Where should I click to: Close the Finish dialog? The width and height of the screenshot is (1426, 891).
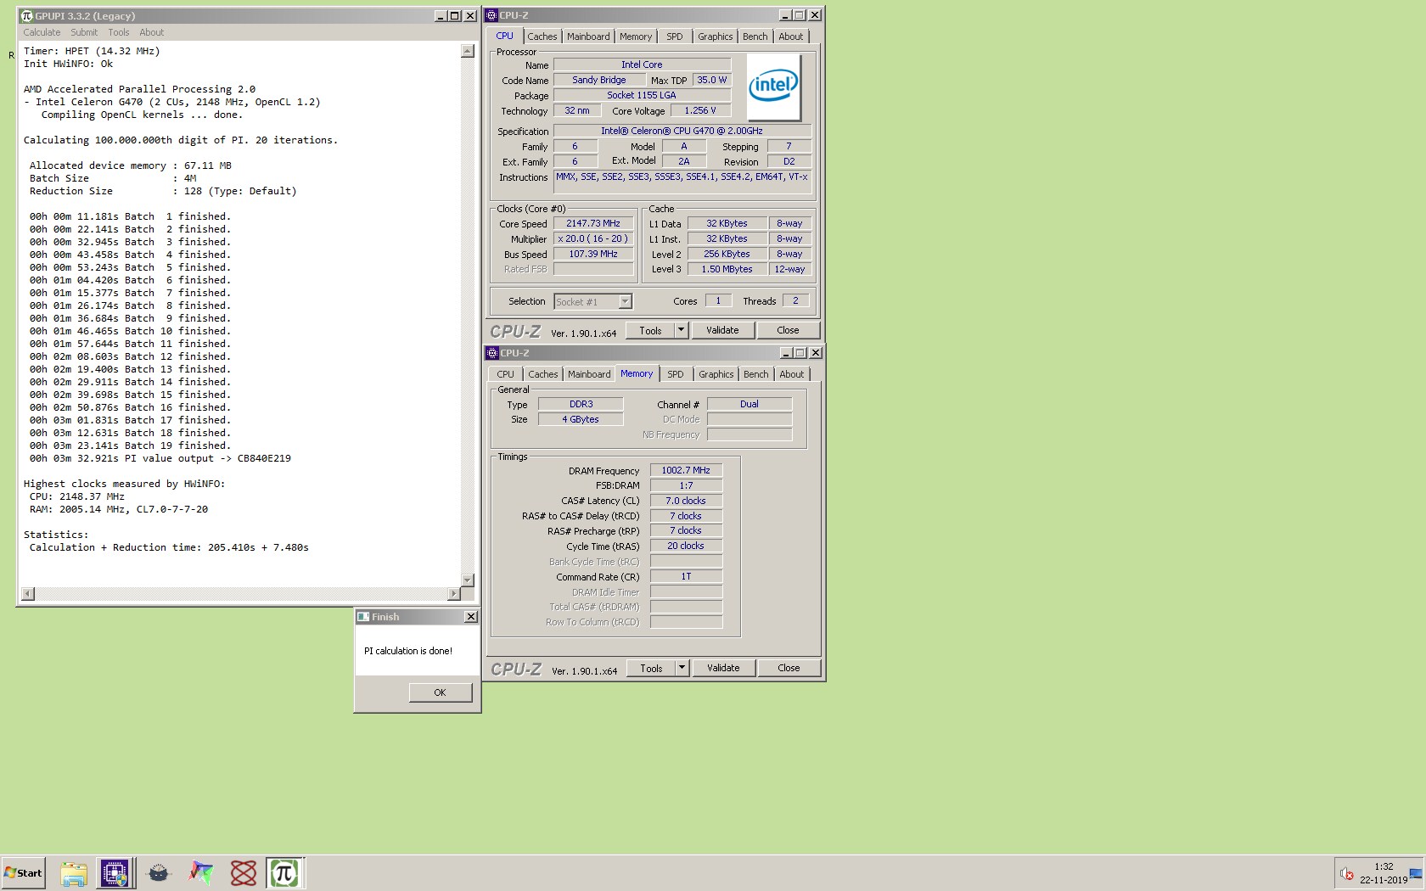coord(471,617)
